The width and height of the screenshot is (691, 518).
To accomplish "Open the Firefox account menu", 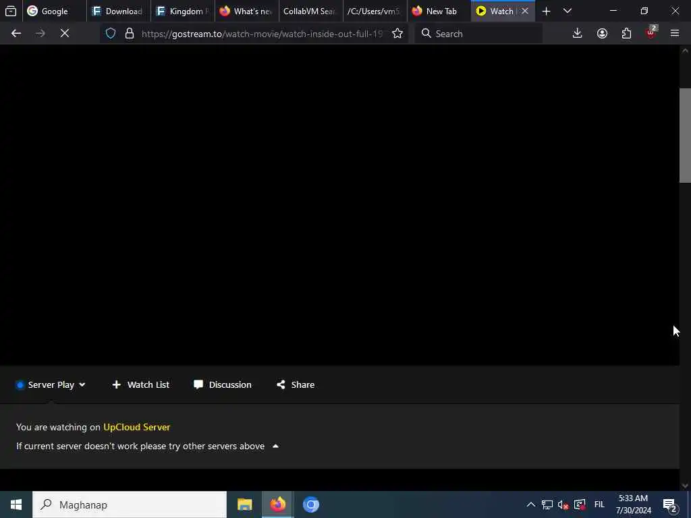I will [x=602, y=34].
